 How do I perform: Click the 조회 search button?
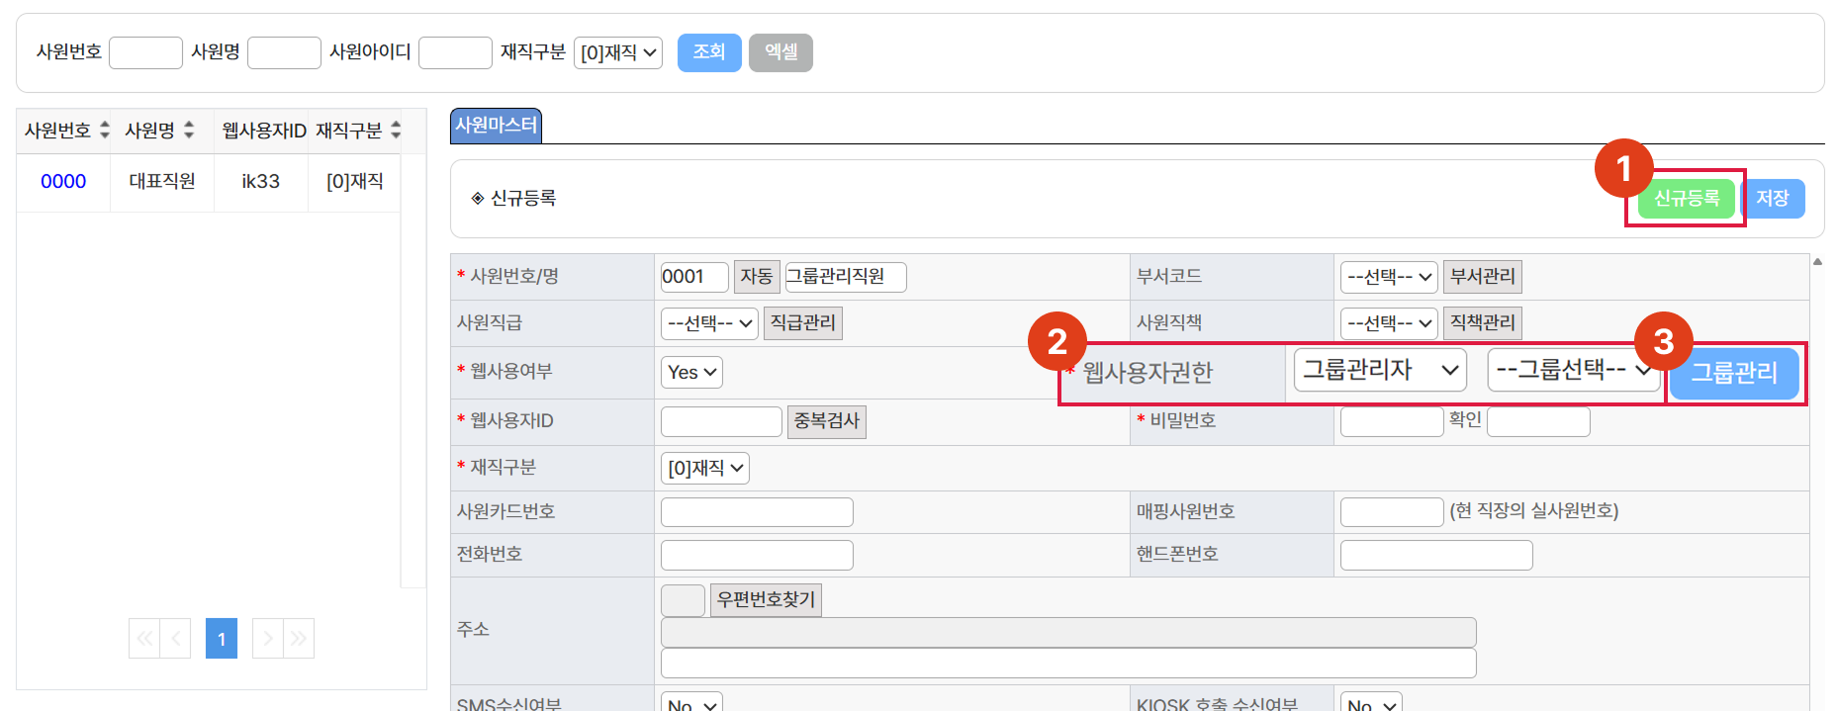click(709, 52)
